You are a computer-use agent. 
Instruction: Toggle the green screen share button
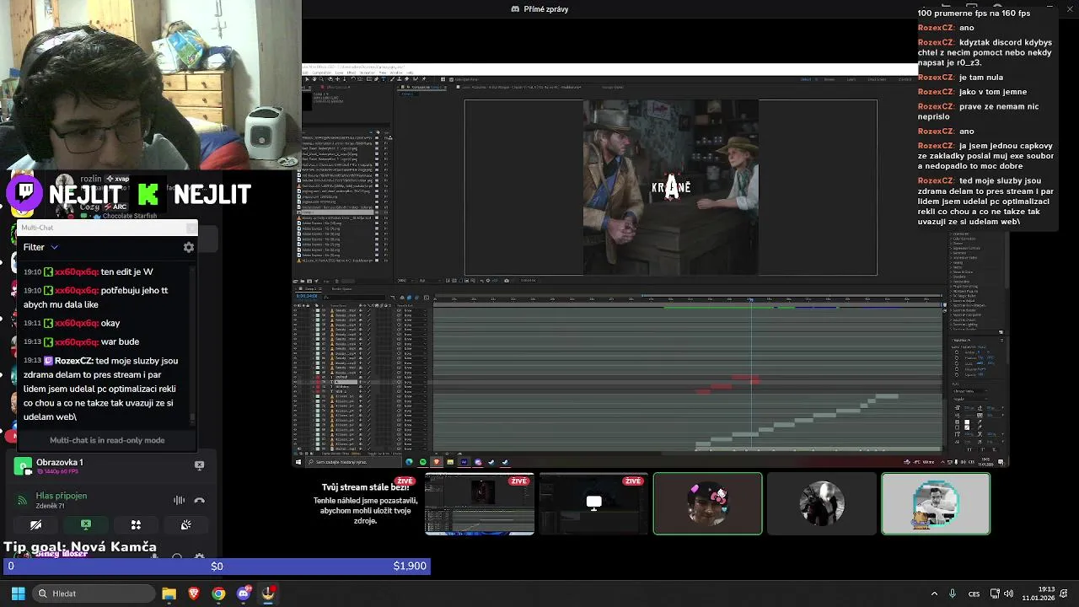point(85,524)
